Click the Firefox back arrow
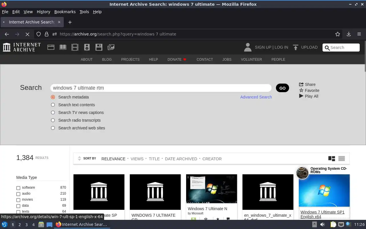The width and height of the screenshot is (366, 229). [7, 34]
